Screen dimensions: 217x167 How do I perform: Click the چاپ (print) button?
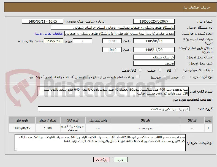click(x=121, y=160)
